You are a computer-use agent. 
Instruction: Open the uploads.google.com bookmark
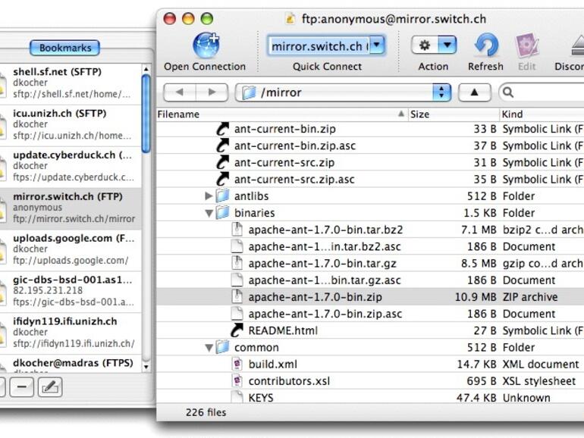[71, 250]
